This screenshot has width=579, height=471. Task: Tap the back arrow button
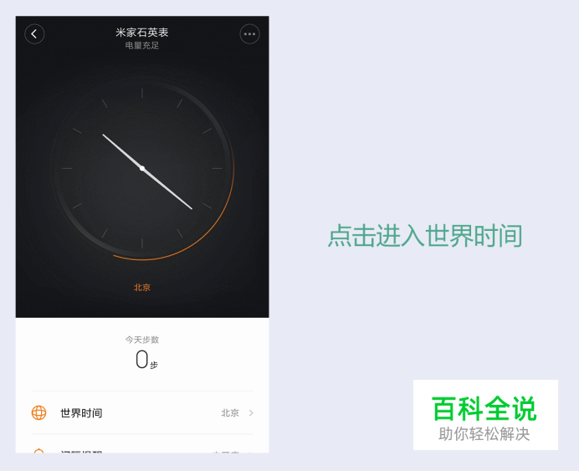point(34,34)
